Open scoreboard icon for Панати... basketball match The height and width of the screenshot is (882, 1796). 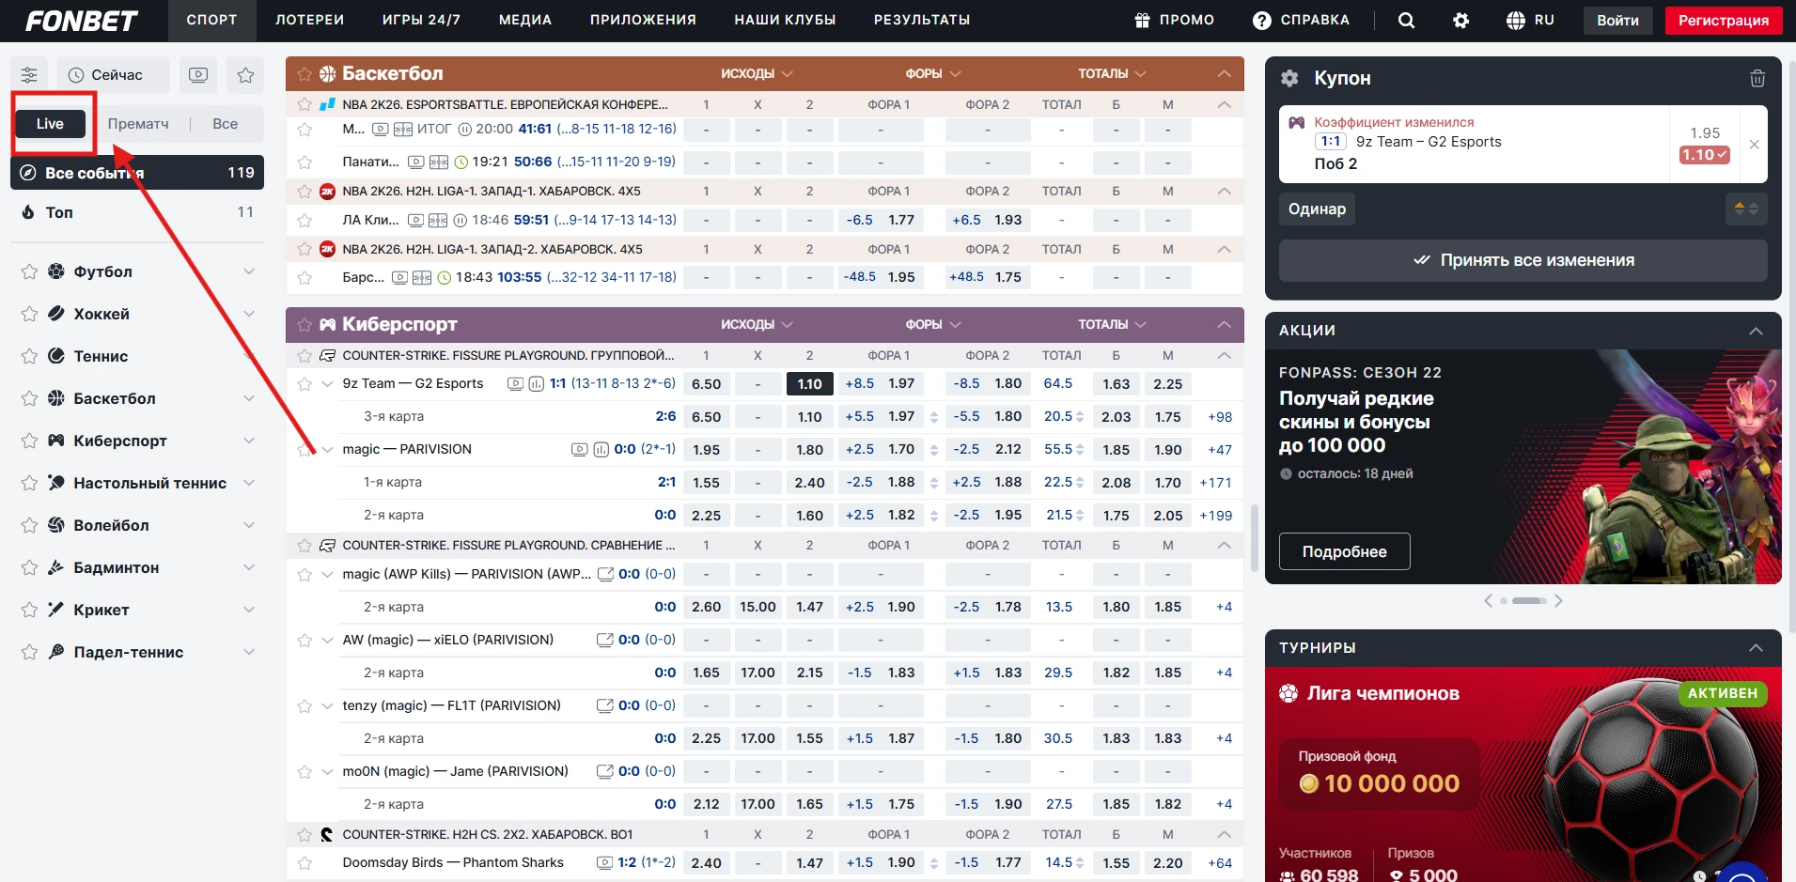[x=438, y=162]
